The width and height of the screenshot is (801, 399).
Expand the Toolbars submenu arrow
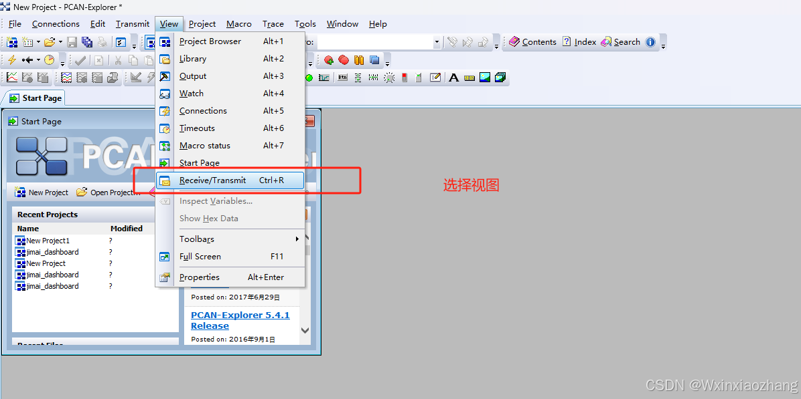(x=297, y=239)
